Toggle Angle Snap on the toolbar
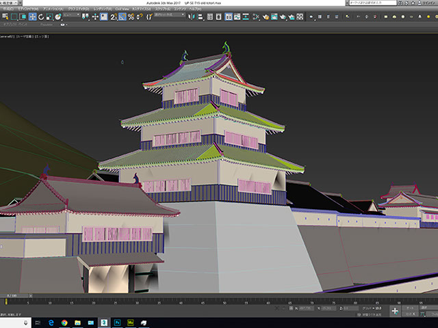438x328 pixels. 122,16
